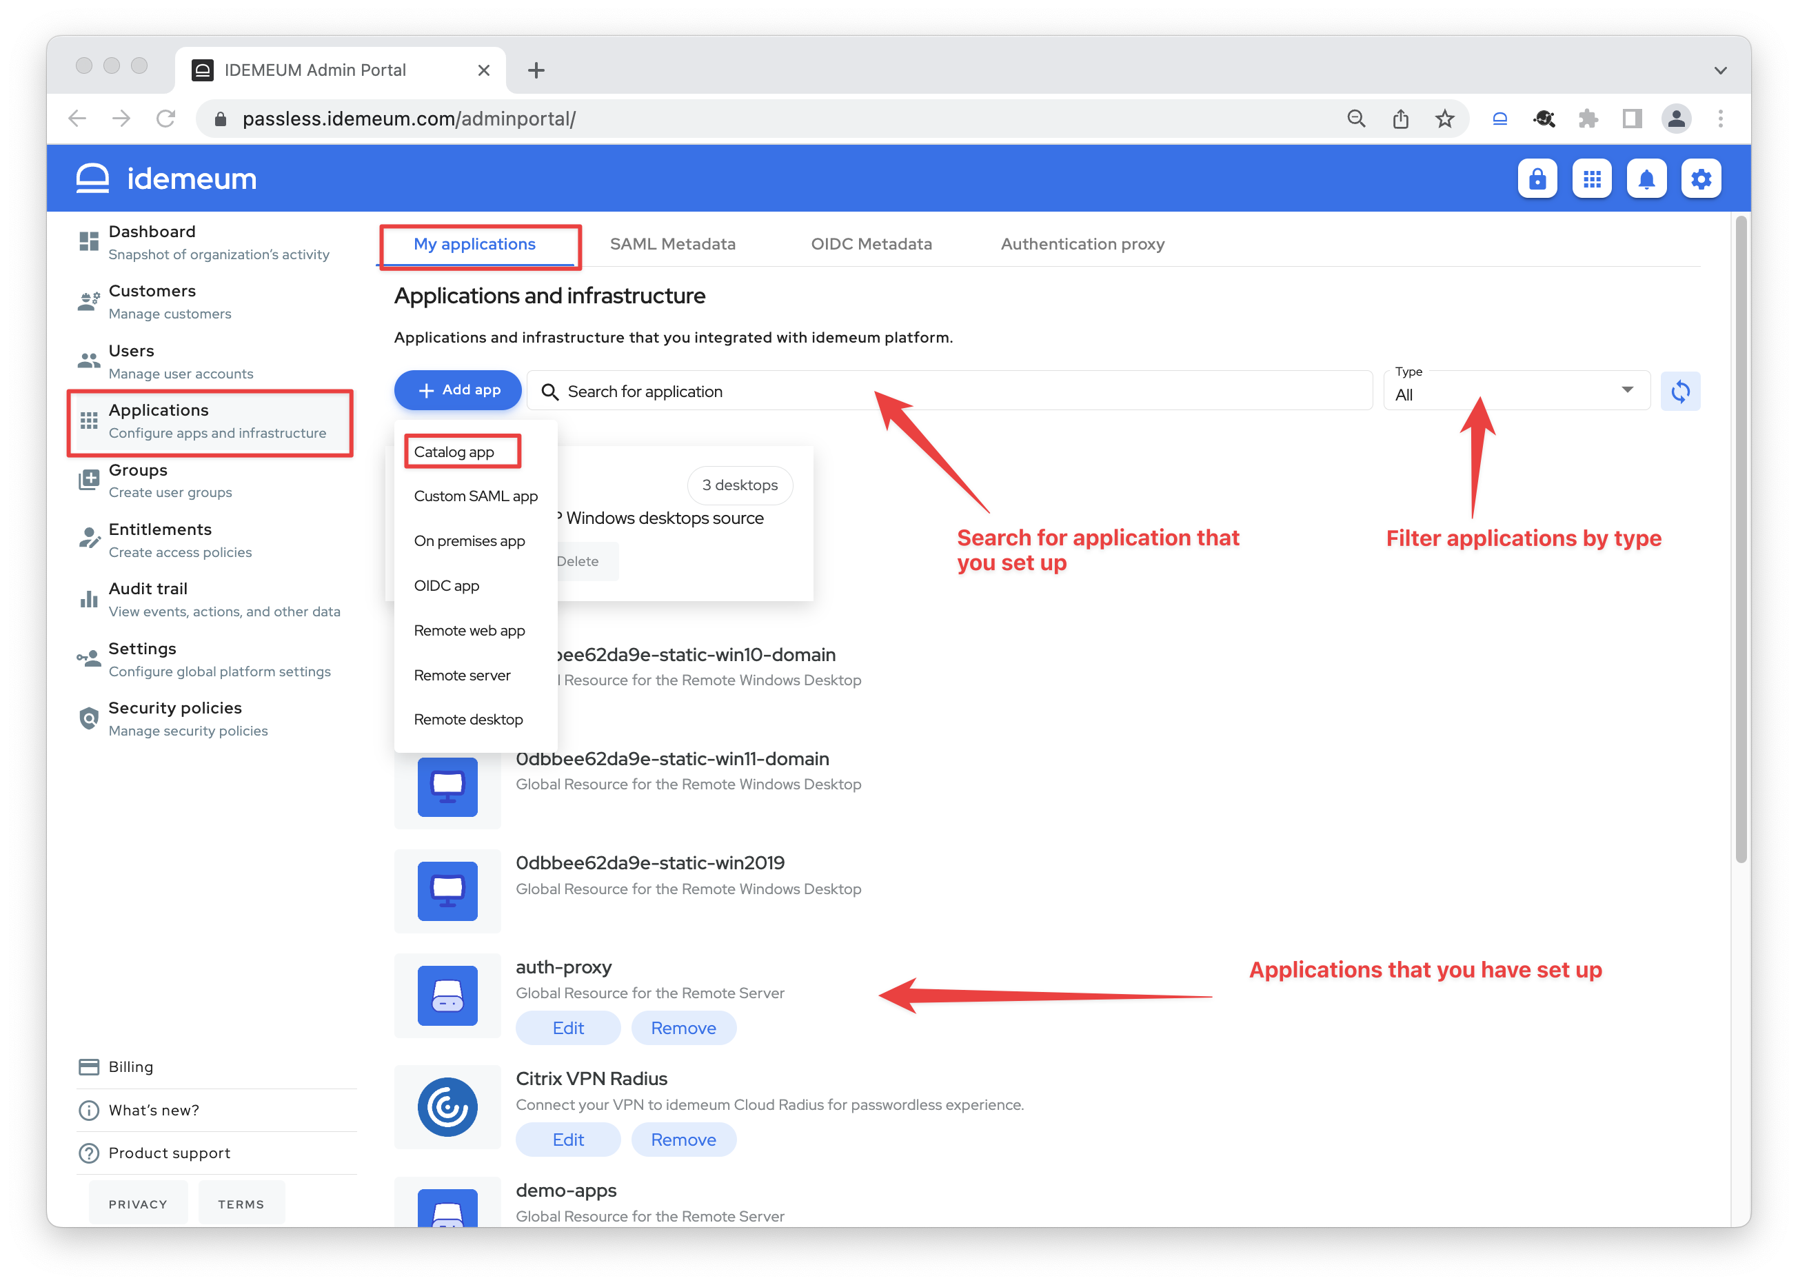This screenshot has height=1285, width=1798.
Task: Expand the browser tab list chevron
Action: click(1719, 70)
